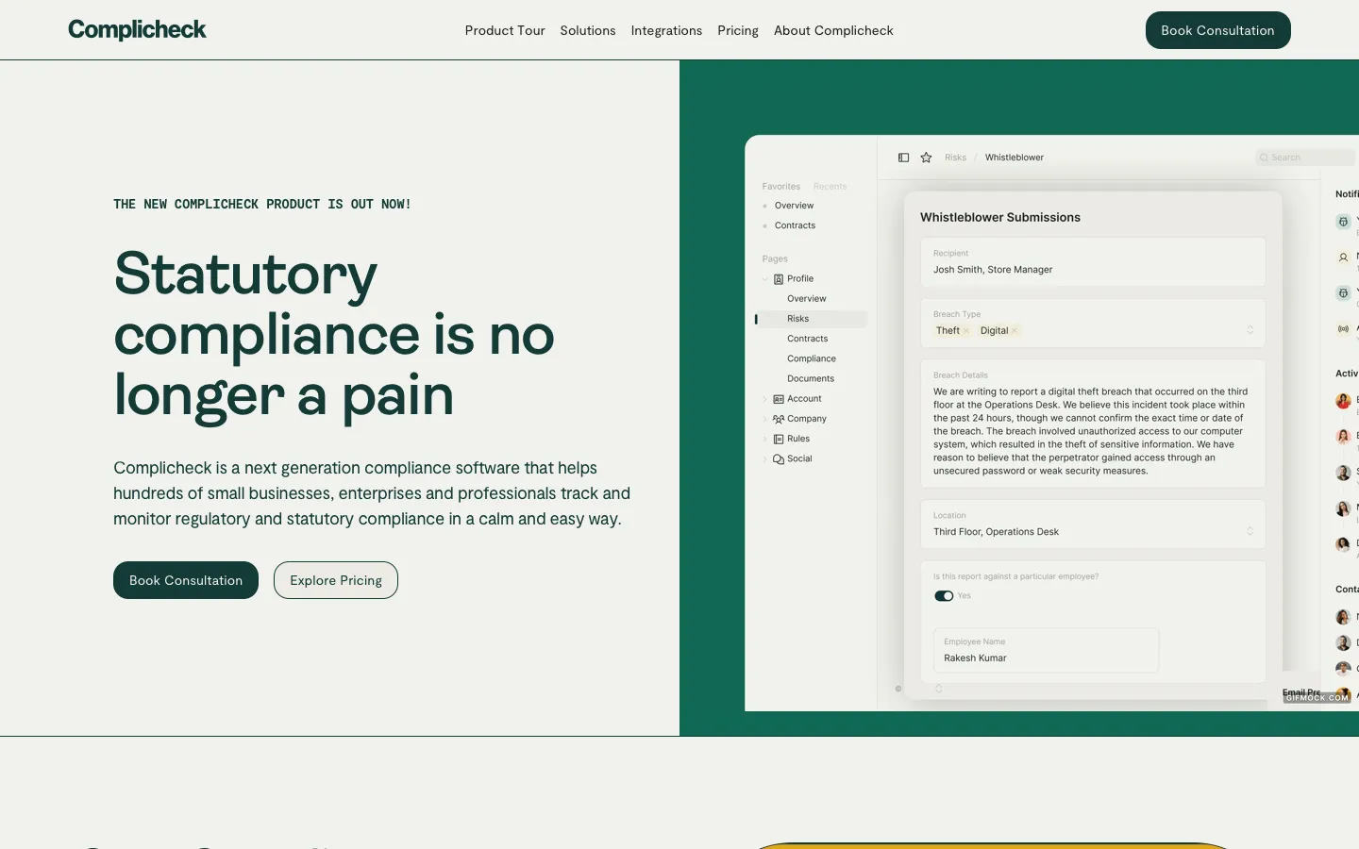Switch to the Recents tab in the sidebar
This screenshot has height=849, width=1359.
click(x=830, y=187)
